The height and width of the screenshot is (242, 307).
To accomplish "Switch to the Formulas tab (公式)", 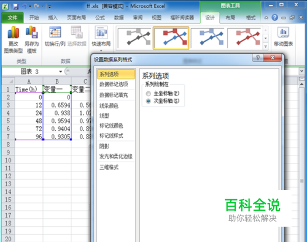I will tap(100, 18).
